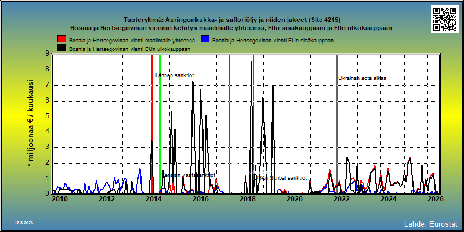Screen dimensions: 464x232
Task: Click x-axis label 2012
Action: (x=107, y=199)
